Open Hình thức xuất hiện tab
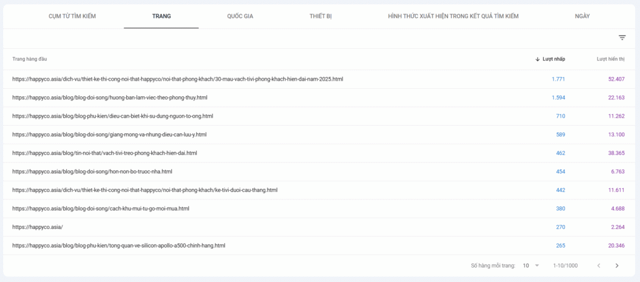640x282 pixels. click(x=453, y=16)
